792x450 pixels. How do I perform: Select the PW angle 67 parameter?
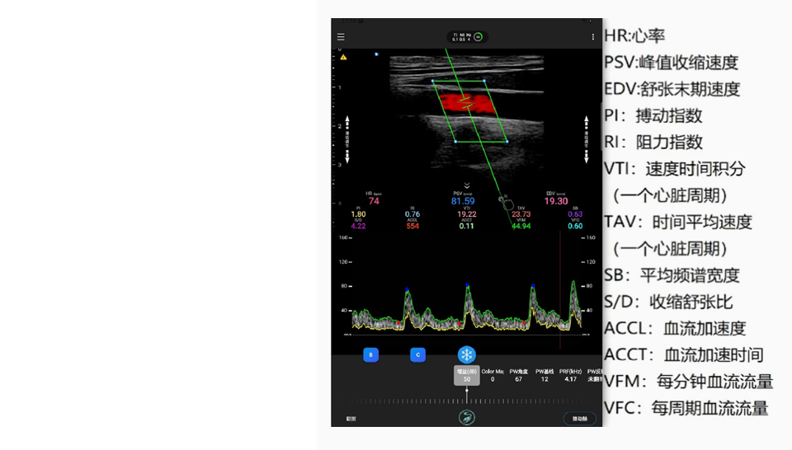click(x=518, y=375)
